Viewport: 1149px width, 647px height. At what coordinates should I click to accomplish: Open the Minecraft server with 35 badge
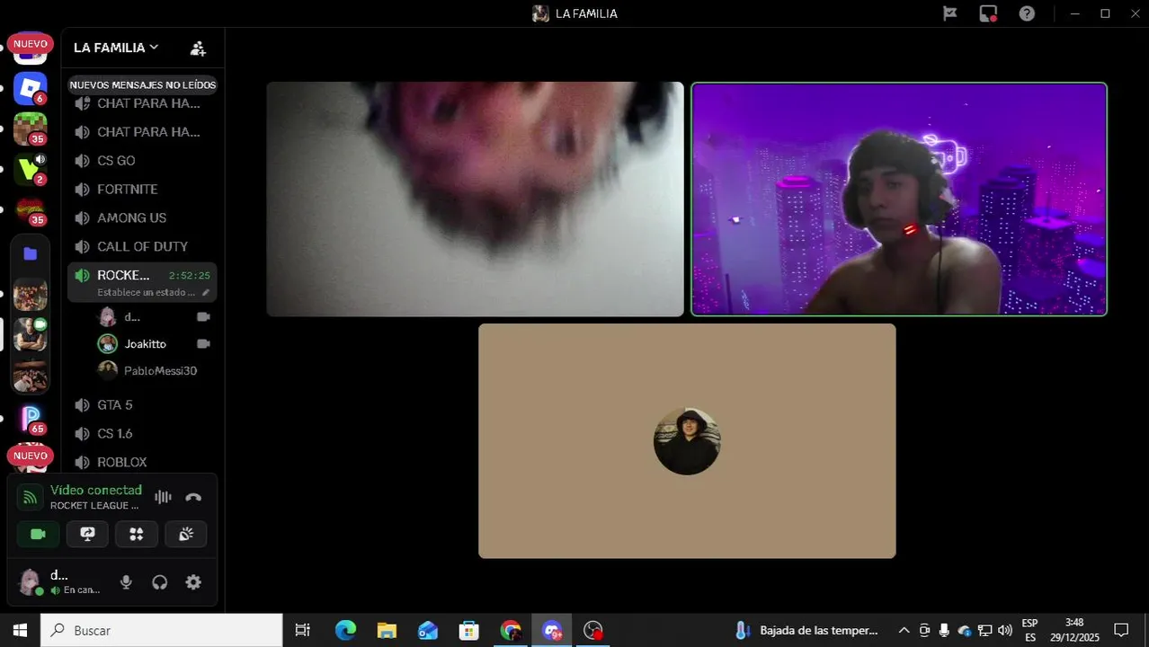(30, 129)
